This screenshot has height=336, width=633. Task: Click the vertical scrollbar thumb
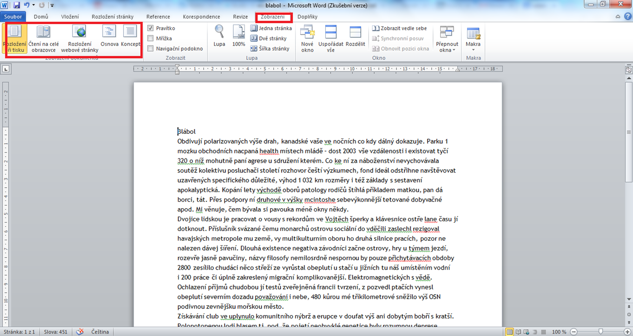629,132
